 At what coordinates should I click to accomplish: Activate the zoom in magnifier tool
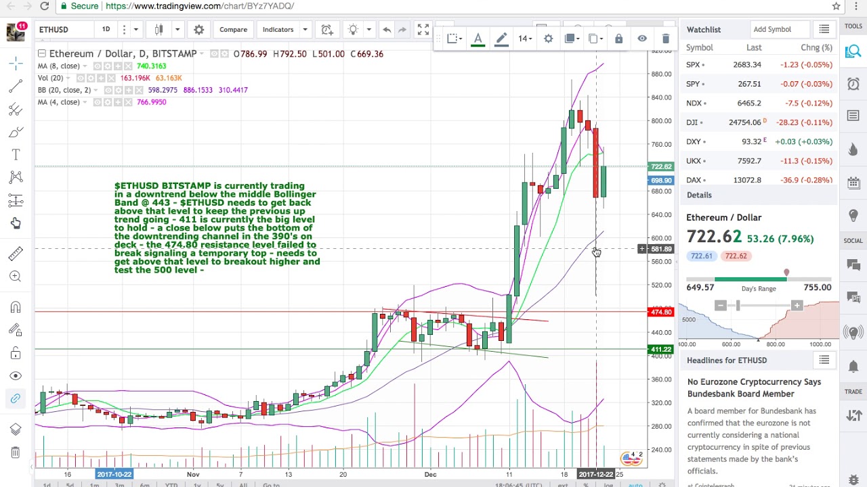[x=16, y=276]
